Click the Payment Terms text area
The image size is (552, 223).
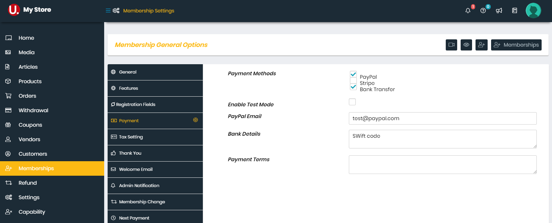pyautogui.click(x=443, y=165)
